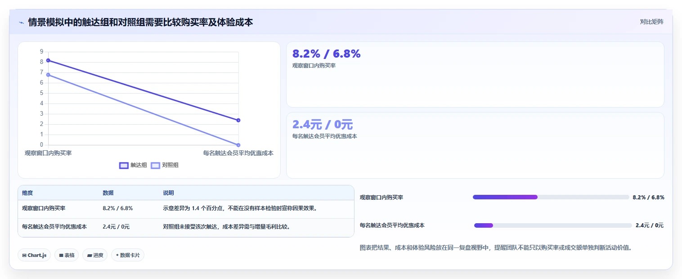Viewport: 682px width, 279px height.
Task: Click the y-axis tick label 5 in the chart
Action: click(41, 93)
